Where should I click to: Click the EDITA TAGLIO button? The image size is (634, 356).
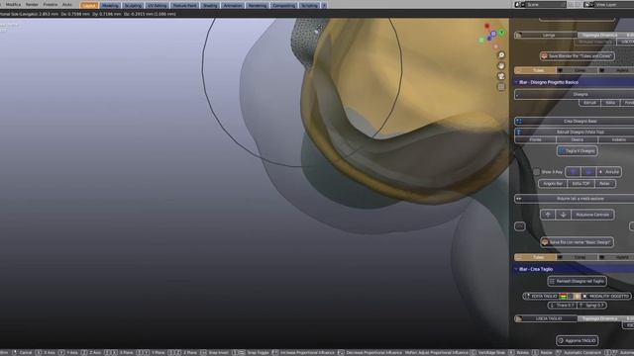point(541,297)
